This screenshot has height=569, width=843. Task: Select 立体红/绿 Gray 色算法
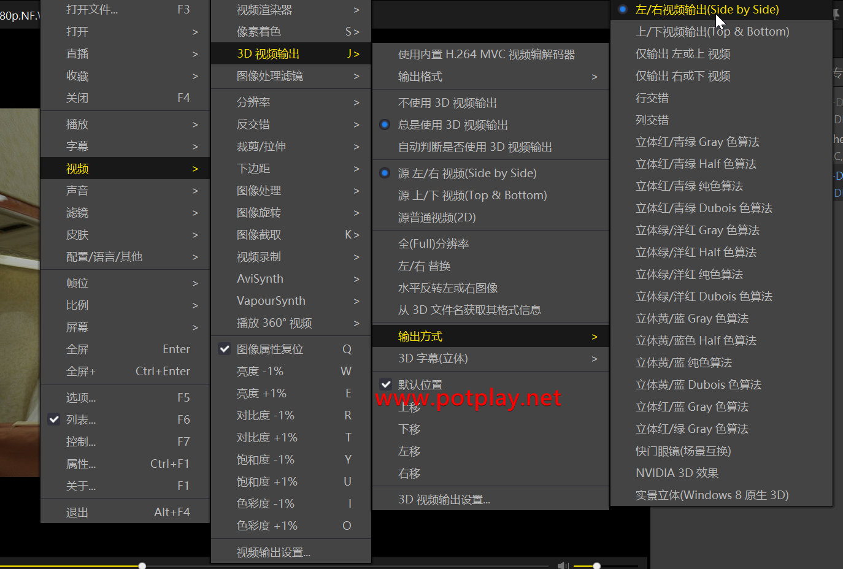click(x=722, y=429)
